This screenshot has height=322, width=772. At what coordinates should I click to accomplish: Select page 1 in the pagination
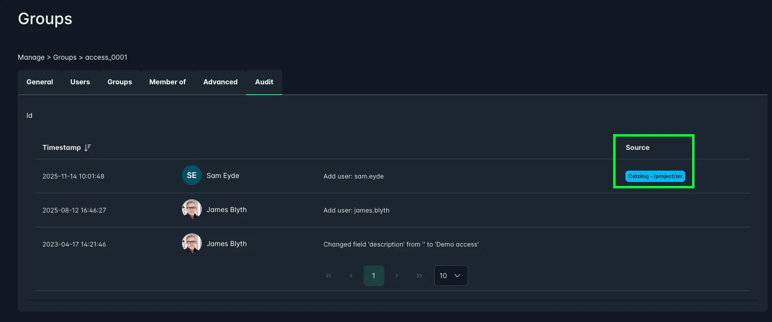(373, 276)
